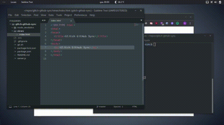
Task: Click the terminal prompt input area
Action: [154, 44]
